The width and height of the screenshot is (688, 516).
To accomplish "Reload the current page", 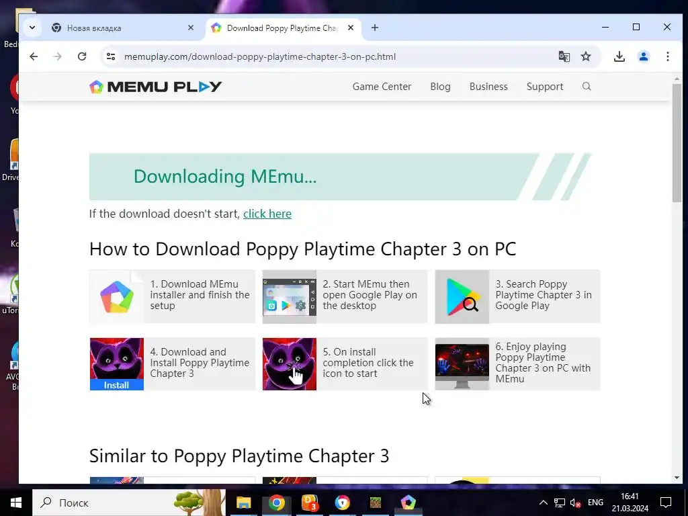I will 81,56.
